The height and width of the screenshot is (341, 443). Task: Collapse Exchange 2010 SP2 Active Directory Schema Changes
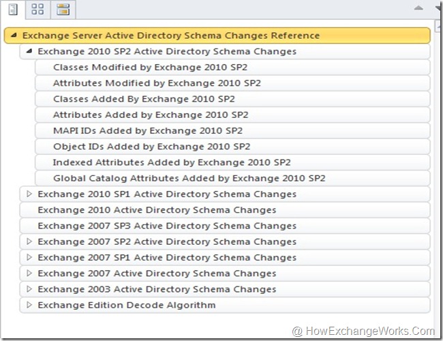coord(29,51)
